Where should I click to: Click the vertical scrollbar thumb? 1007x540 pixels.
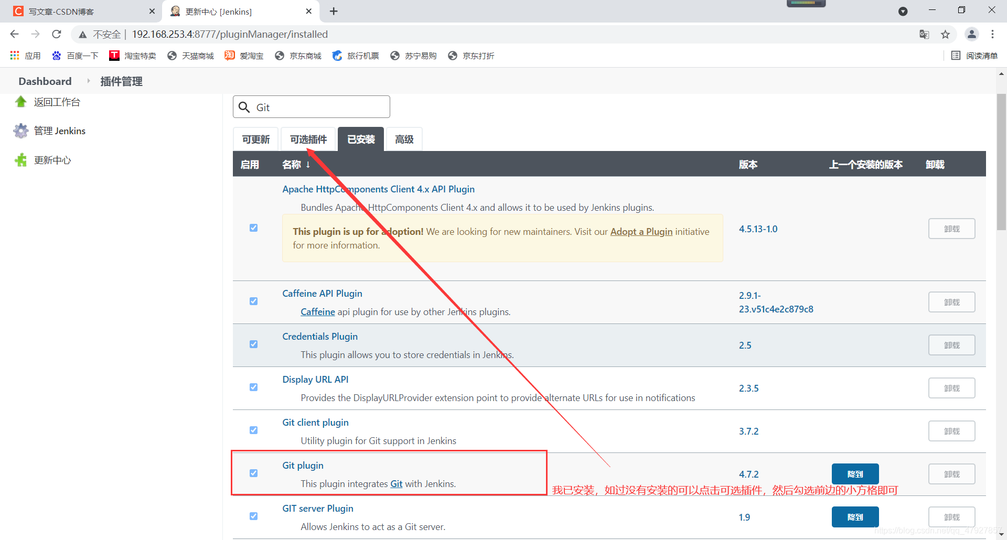1001,161
